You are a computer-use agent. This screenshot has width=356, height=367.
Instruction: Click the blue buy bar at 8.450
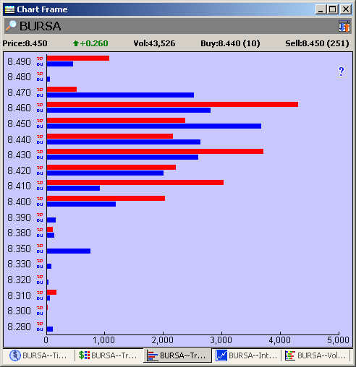coord(154,126)
